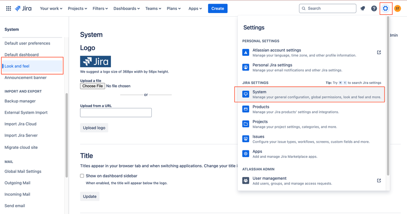407x214 pixels.
Task: Click the Issues icon in Settings
Action: 246,139
